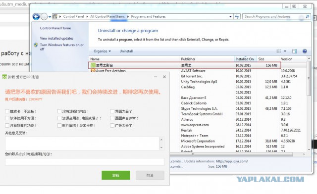Viewport: 317px width, 194px height.
Task: Click the greyed Forward navigation button
Action: pyautogui.click(x=44, y=16)
